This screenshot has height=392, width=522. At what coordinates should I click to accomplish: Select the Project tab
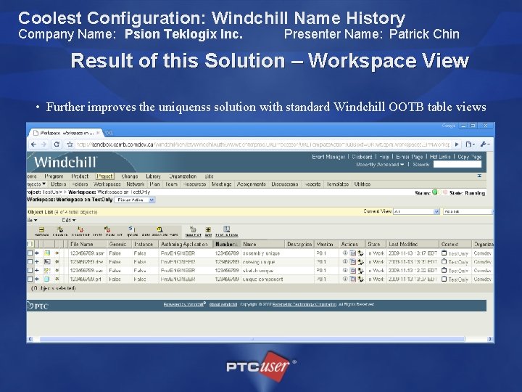pos(105,176)
